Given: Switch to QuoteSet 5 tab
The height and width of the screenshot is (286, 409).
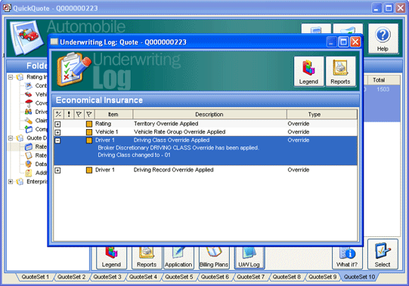Looking at the screenshot, I should point(179,277).
